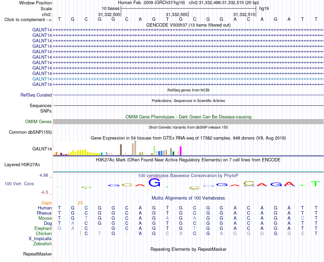Click the Window Position label

point(35,3)
